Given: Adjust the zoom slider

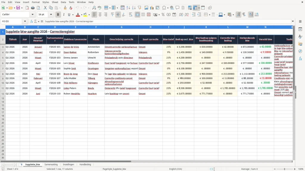Looking at the screenshot, I should (x=284, y=169).
